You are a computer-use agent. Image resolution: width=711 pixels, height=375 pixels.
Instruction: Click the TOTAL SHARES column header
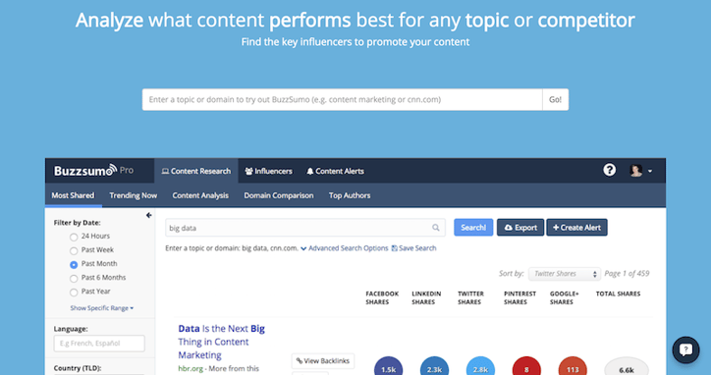pos(618,294)
